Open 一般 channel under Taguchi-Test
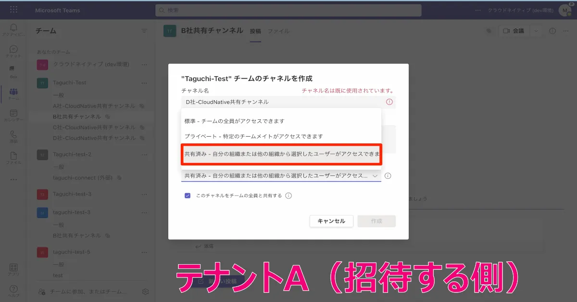This screenshot has width=577, height=302. point(58,95)
